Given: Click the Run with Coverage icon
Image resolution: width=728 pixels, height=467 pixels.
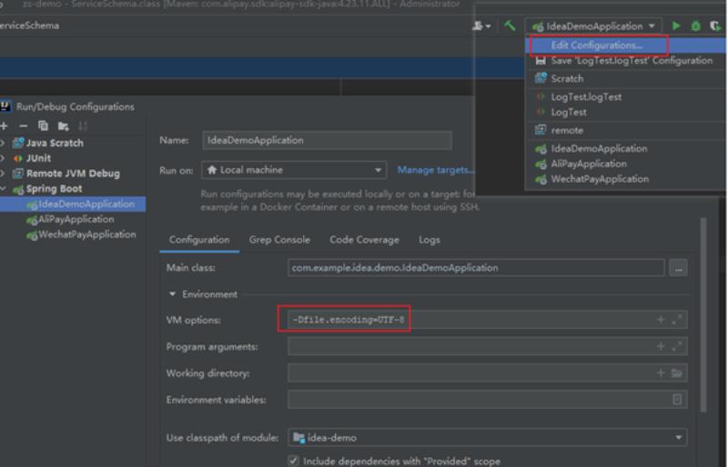Looking at the screenshot, I should [x=715, y=26].
